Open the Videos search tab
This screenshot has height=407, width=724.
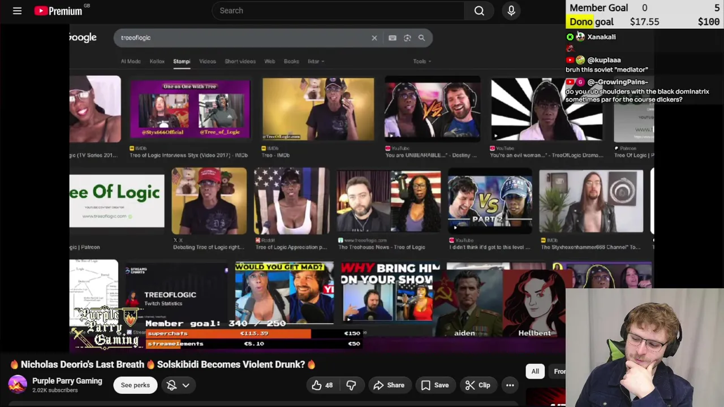click(x=207, y=61)
